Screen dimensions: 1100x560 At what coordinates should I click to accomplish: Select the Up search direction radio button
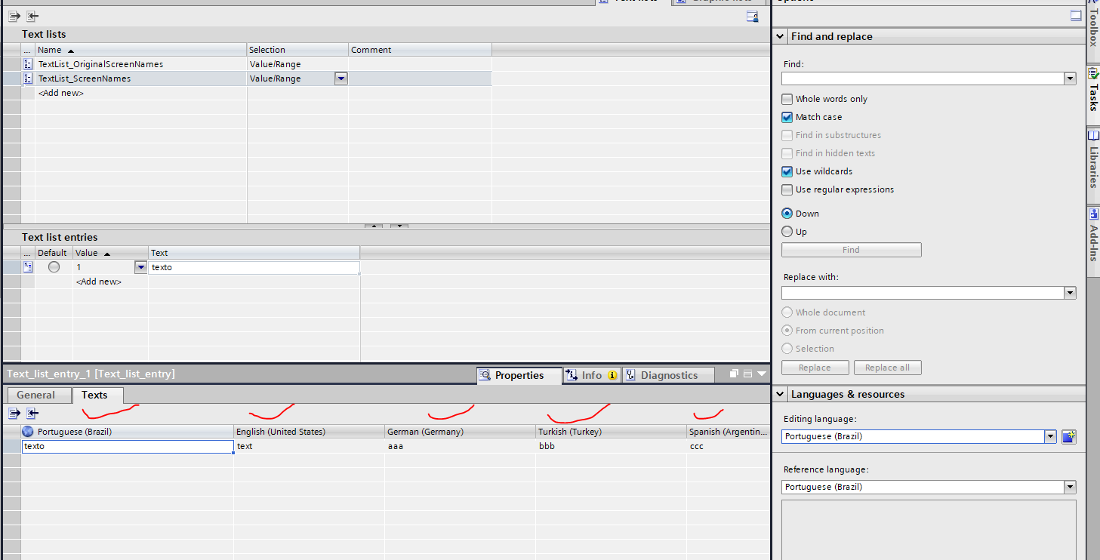[x=787, y=232]
